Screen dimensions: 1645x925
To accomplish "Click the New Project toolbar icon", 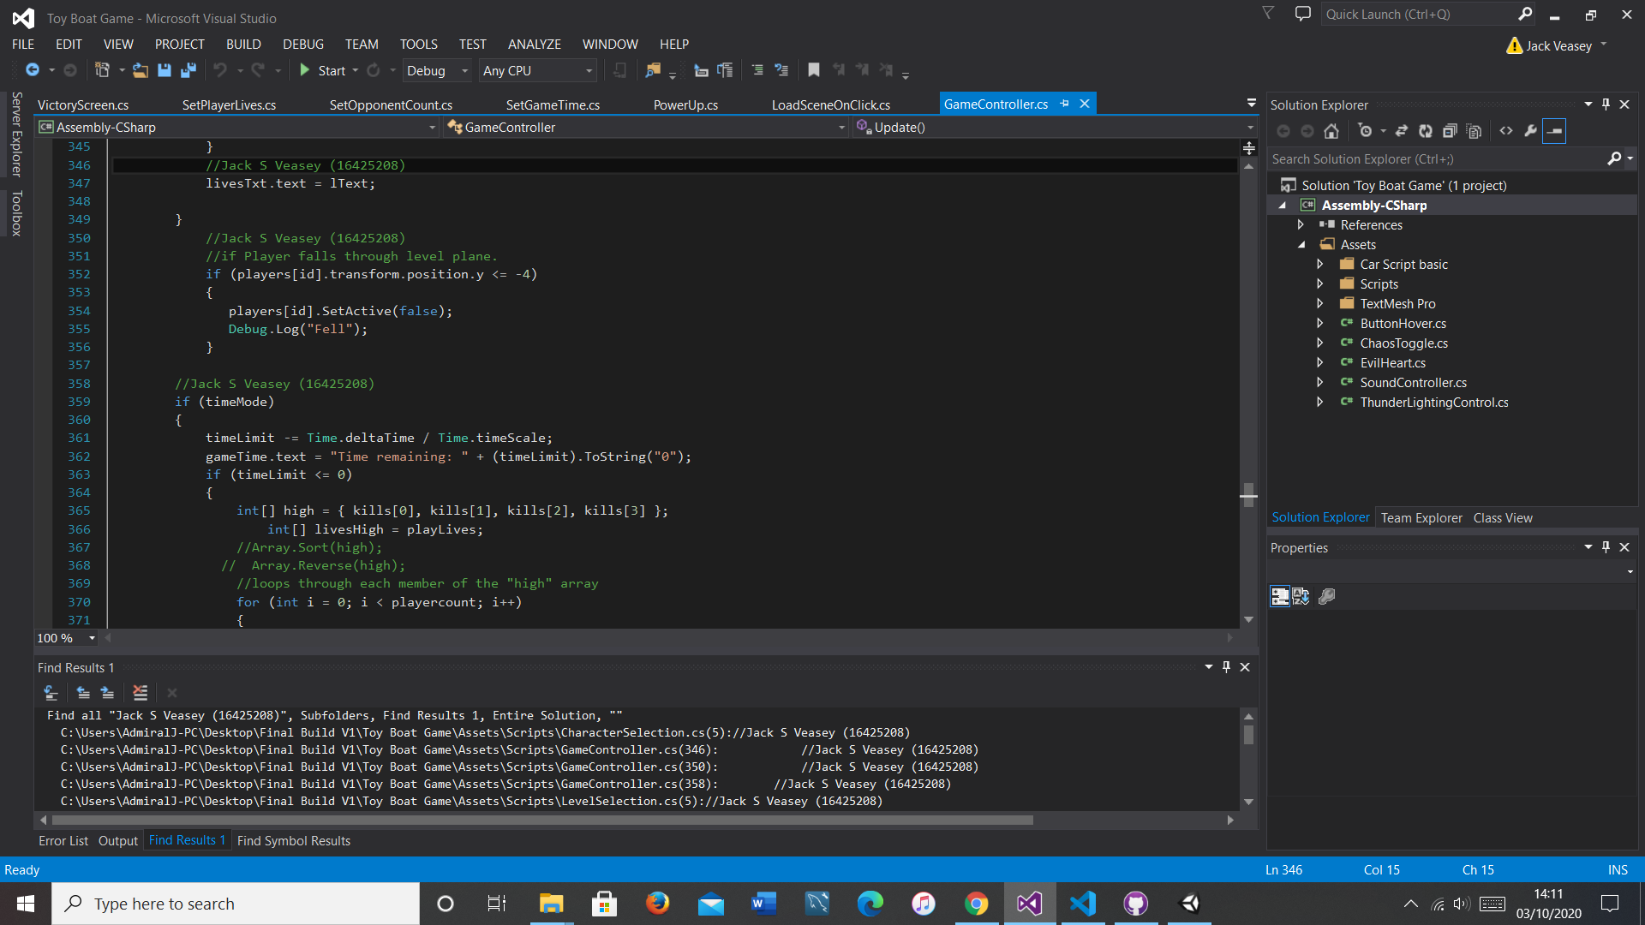I will click(x=102, y=70).
